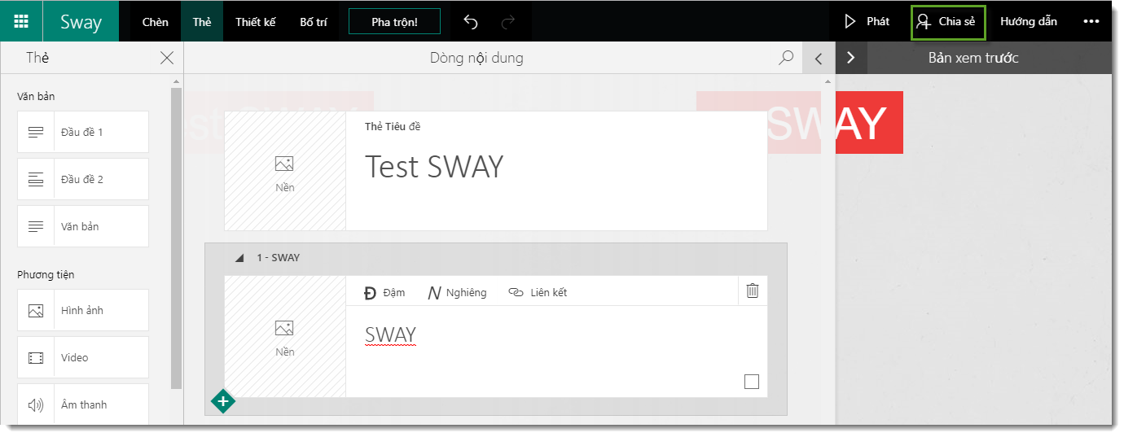Click the undo arrow icon
Image resolution: width=1124 pixels, height=437 pixels.
coord(470,22)
